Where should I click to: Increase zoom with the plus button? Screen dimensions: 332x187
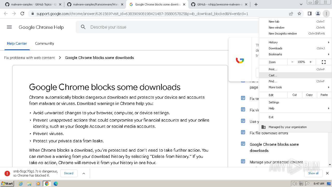click(x=310, y=62)
